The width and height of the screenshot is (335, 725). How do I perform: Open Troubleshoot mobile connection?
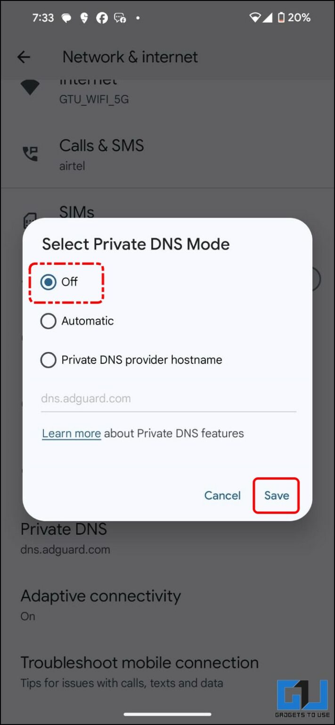tap(139, 663)
